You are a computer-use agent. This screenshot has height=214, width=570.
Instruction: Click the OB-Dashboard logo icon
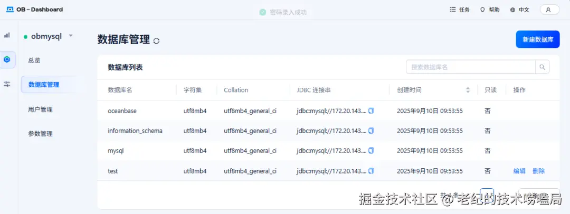coord(10,10)
